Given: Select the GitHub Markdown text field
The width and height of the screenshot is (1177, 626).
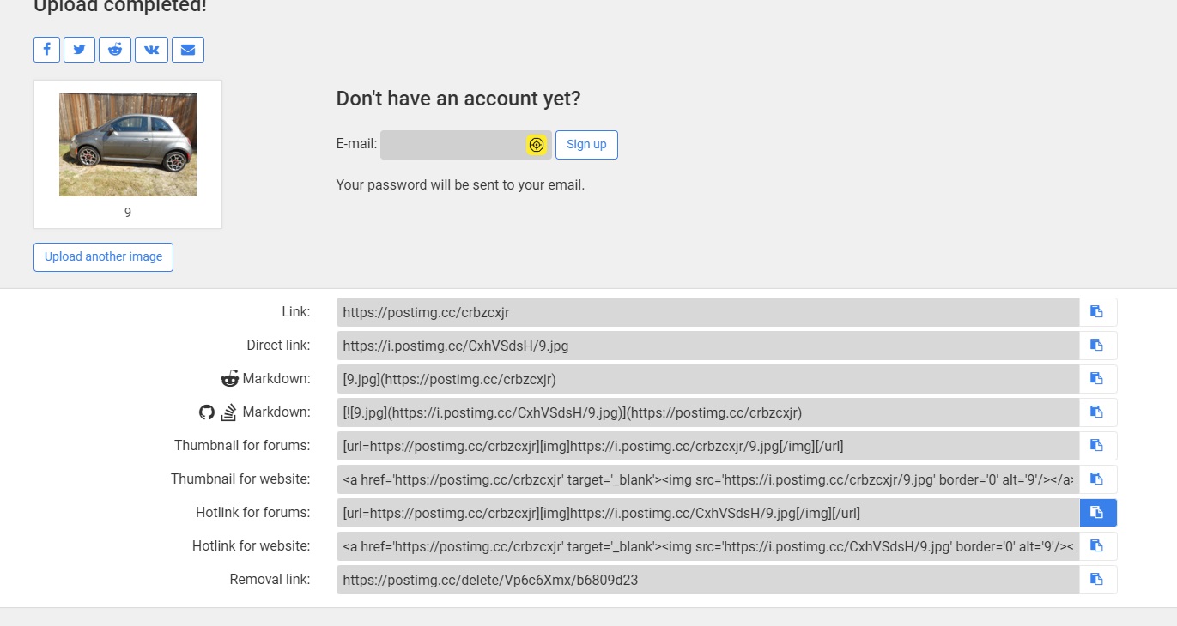Looking at the screenshot, I should click(707, 412).
